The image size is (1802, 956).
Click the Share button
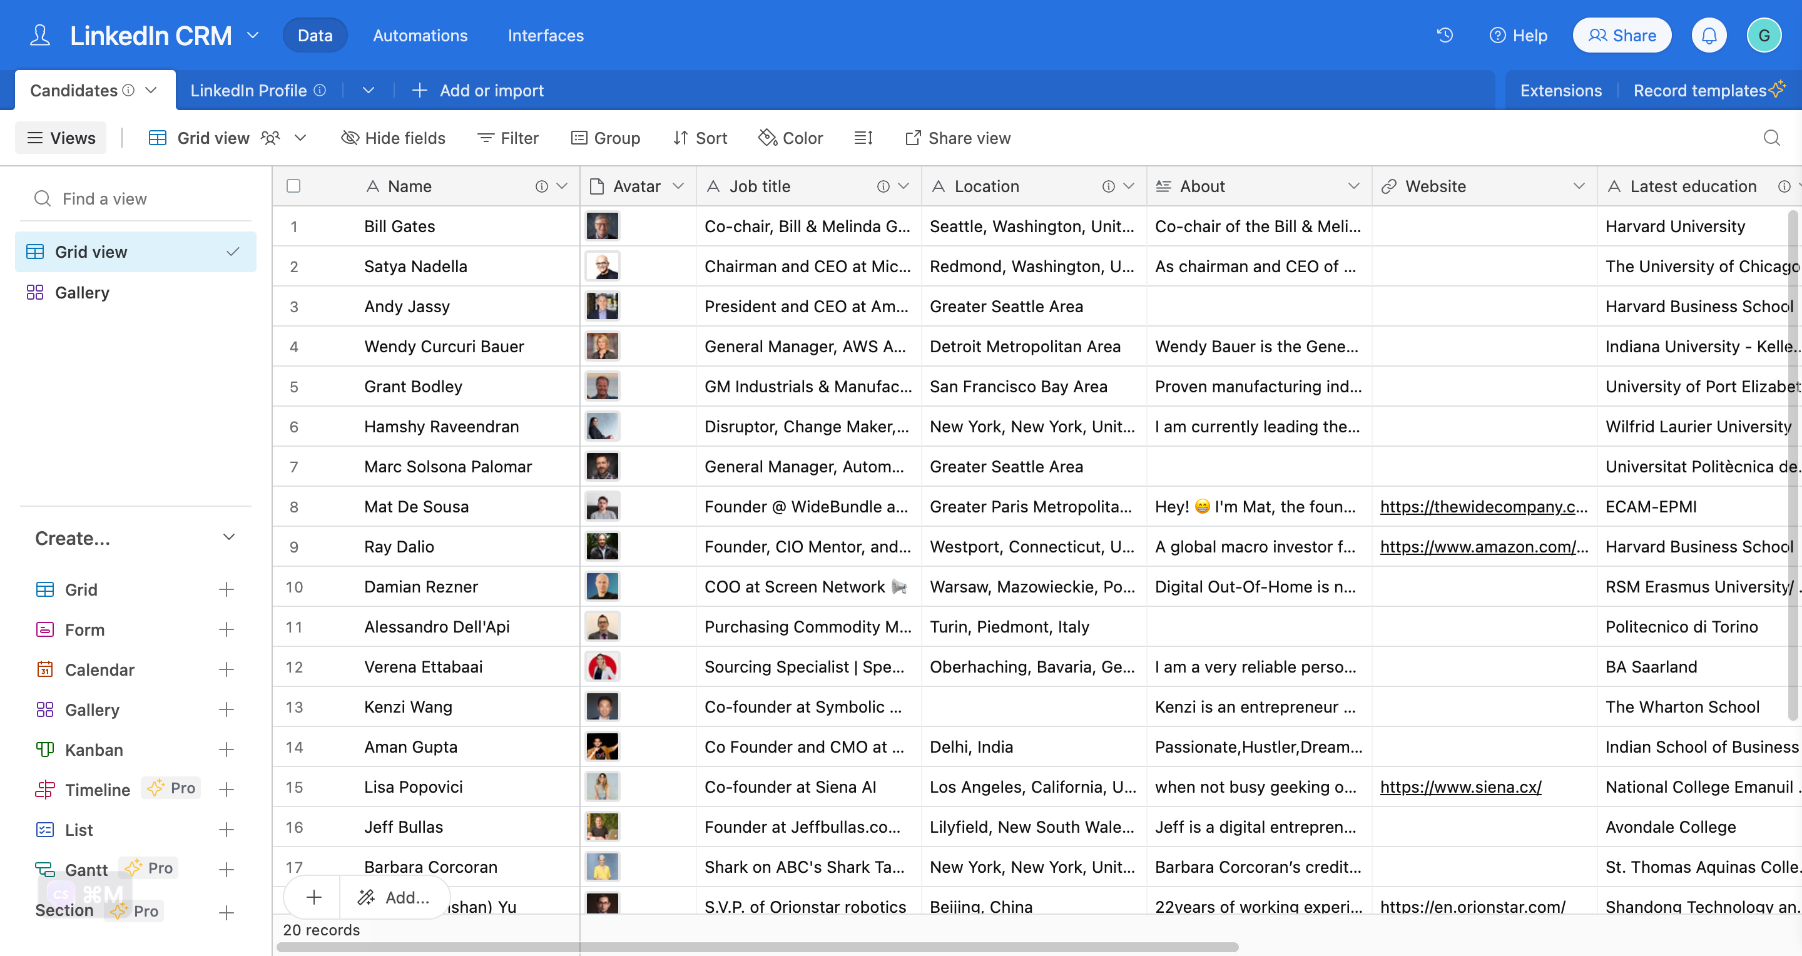pos(1622,35)
